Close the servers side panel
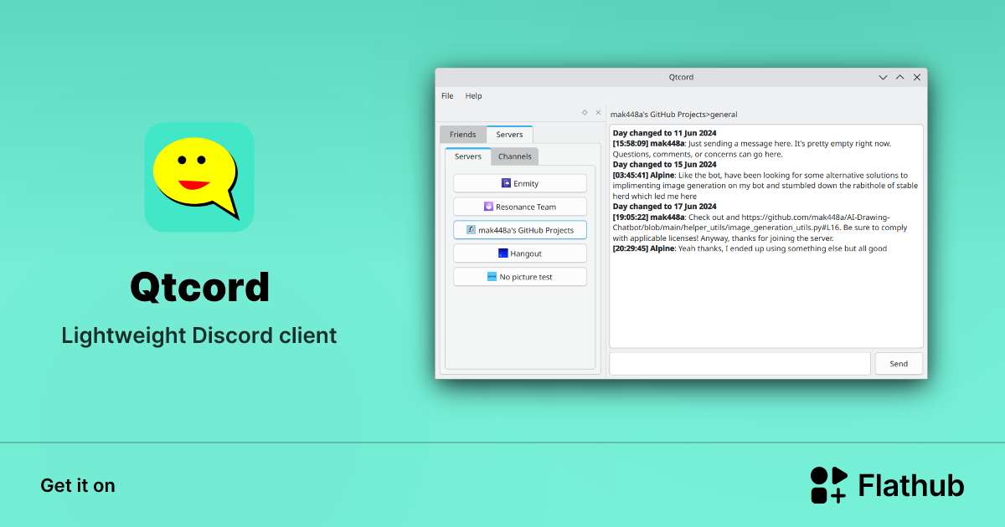 pos(597,111)
